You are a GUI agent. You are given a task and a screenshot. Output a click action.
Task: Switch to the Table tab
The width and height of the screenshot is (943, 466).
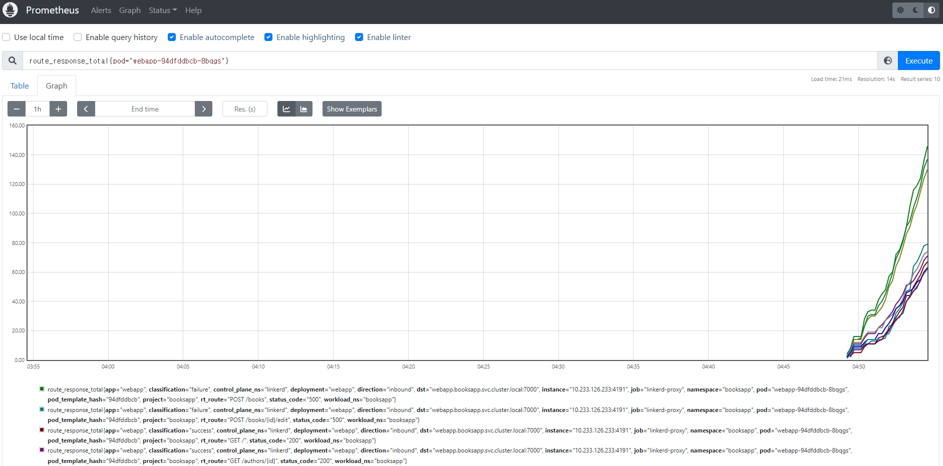pos(20,85)
